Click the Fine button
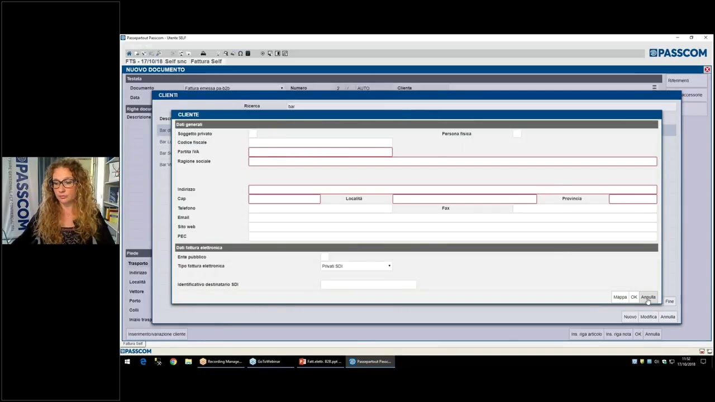This screenshot has height=402, width=715. point(669,301)
